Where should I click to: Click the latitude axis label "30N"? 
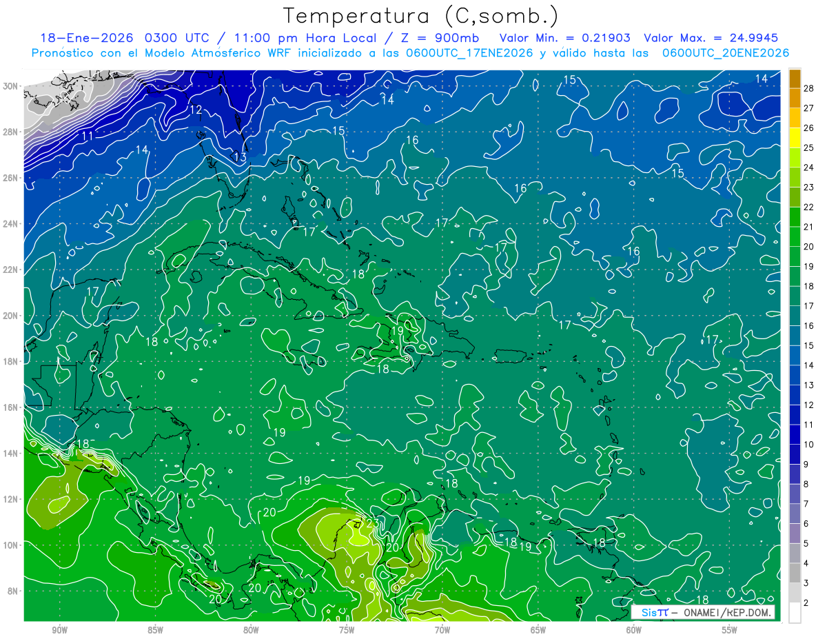(10, 86)
